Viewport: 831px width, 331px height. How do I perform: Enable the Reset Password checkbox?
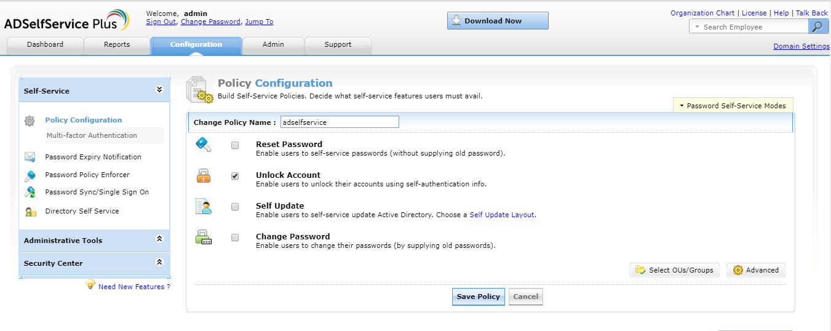pos(235,146)
